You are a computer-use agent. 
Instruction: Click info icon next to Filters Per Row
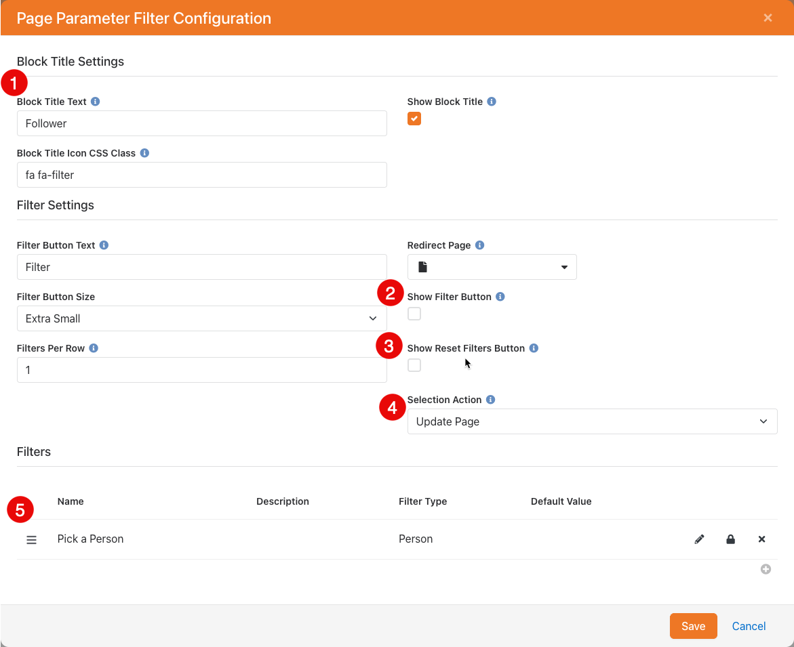tap(94, 348)
